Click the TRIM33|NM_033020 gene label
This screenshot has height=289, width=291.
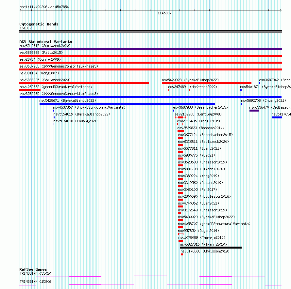tap(35, 273)
